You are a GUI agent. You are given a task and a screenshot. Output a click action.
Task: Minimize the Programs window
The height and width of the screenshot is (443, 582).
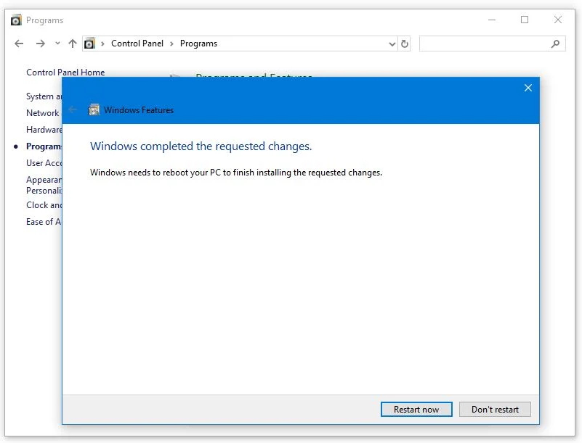coord(492,20)
